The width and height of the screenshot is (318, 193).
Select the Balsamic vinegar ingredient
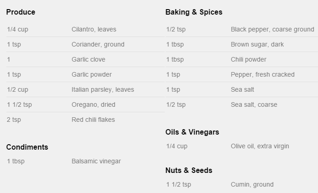(96, 161)
